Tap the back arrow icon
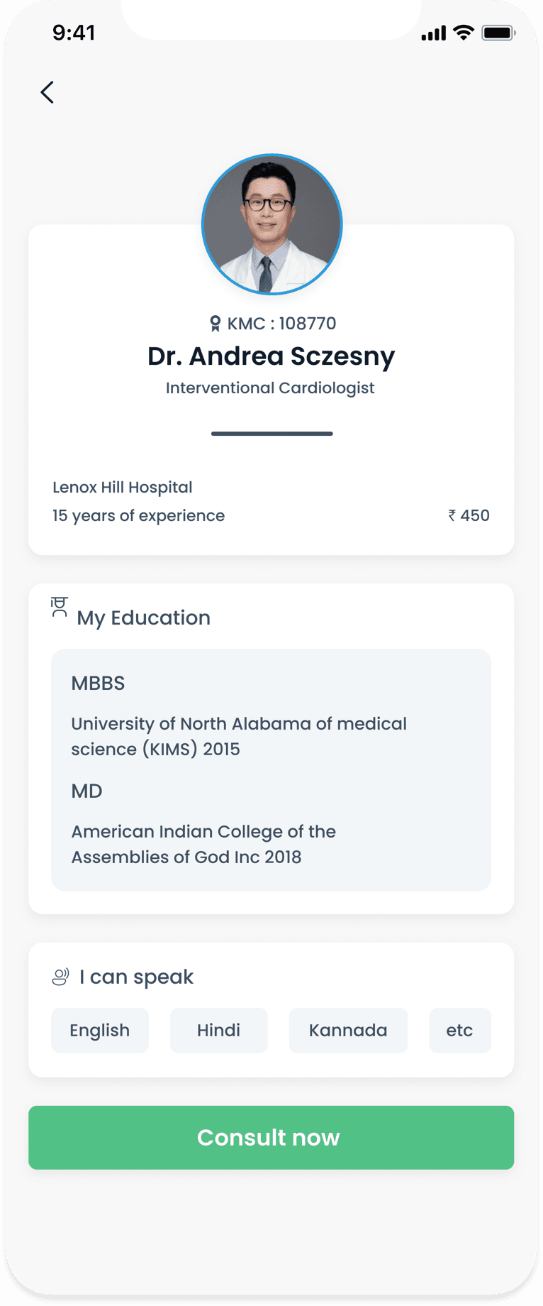 (x=47, y=92)
